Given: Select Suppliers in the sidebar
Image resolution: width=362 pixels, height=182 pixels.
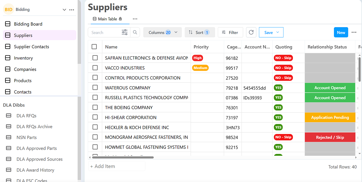Looking at the screenshot, I should tap(40, 35).
